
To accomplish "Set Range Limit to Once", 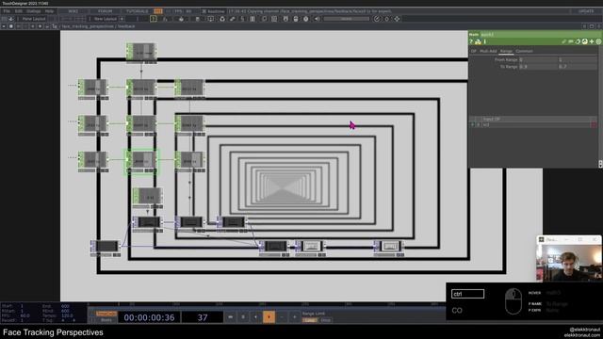I will (x=326, y=320).
